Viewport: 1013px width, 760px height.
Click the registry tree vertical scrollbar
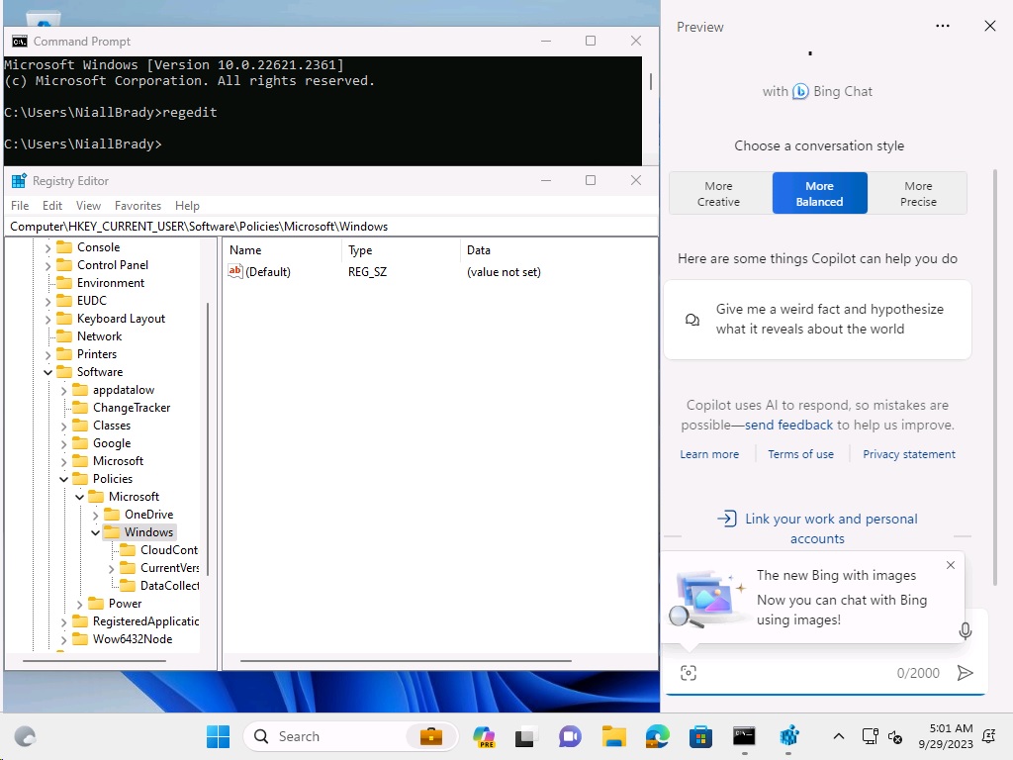point(208,439)
